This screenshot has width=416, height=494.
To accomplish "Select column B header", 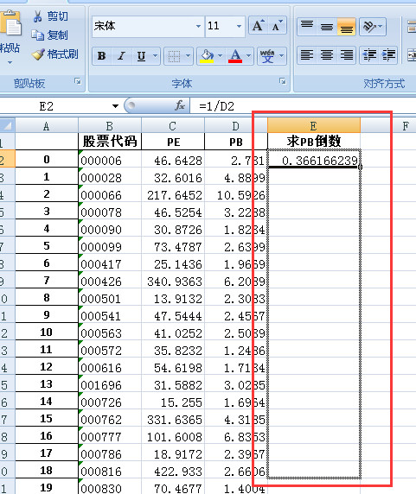I will 110,126.
